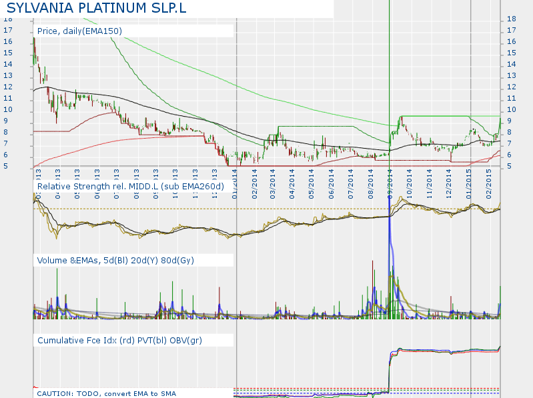Click the 02/2015 date label

488,184
